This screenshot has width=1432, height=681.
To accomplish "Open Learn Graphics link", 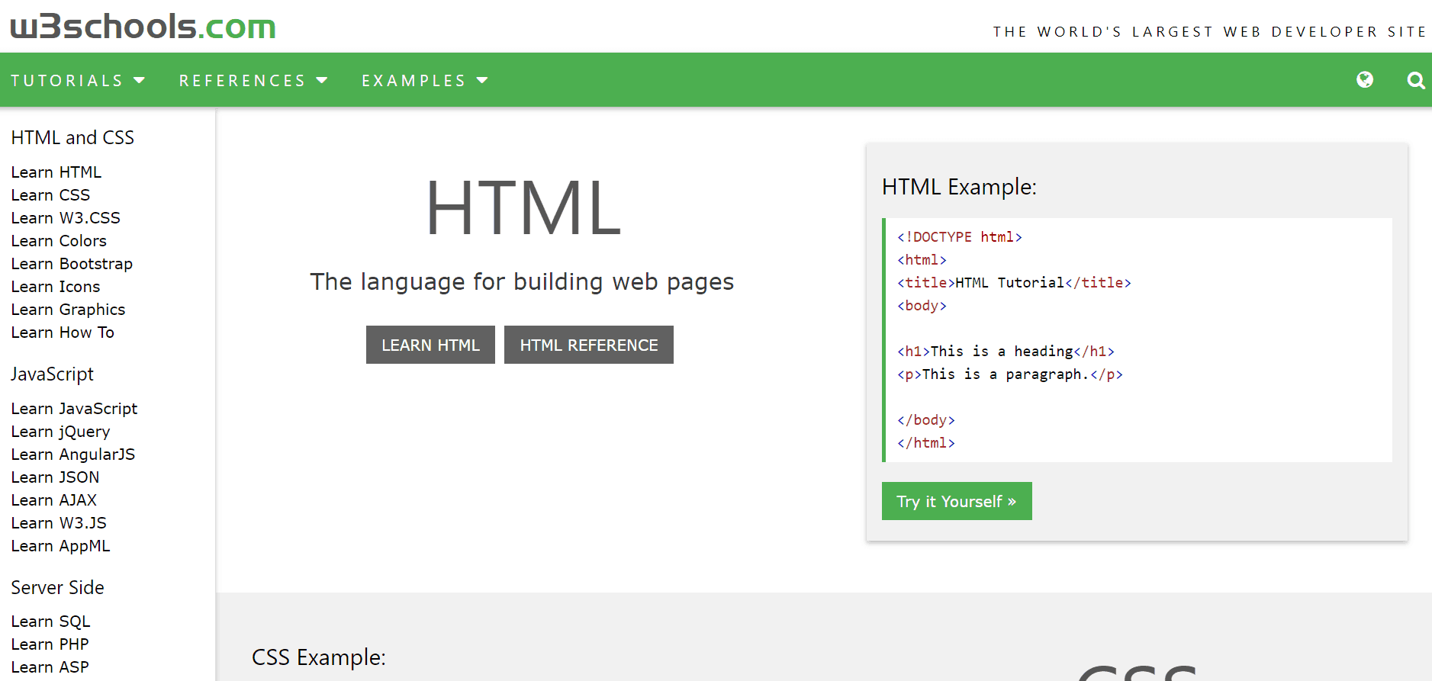I will 68,310.
